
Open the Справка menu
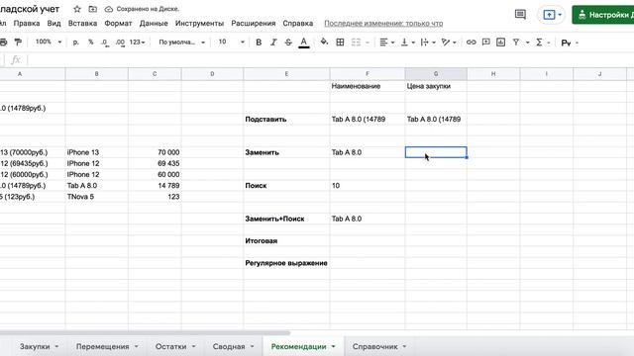[297, 24]
